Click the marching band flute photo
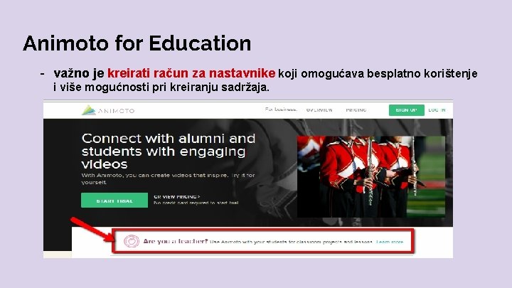The width and height of the screenshot is (512, 288). (371, 176)
